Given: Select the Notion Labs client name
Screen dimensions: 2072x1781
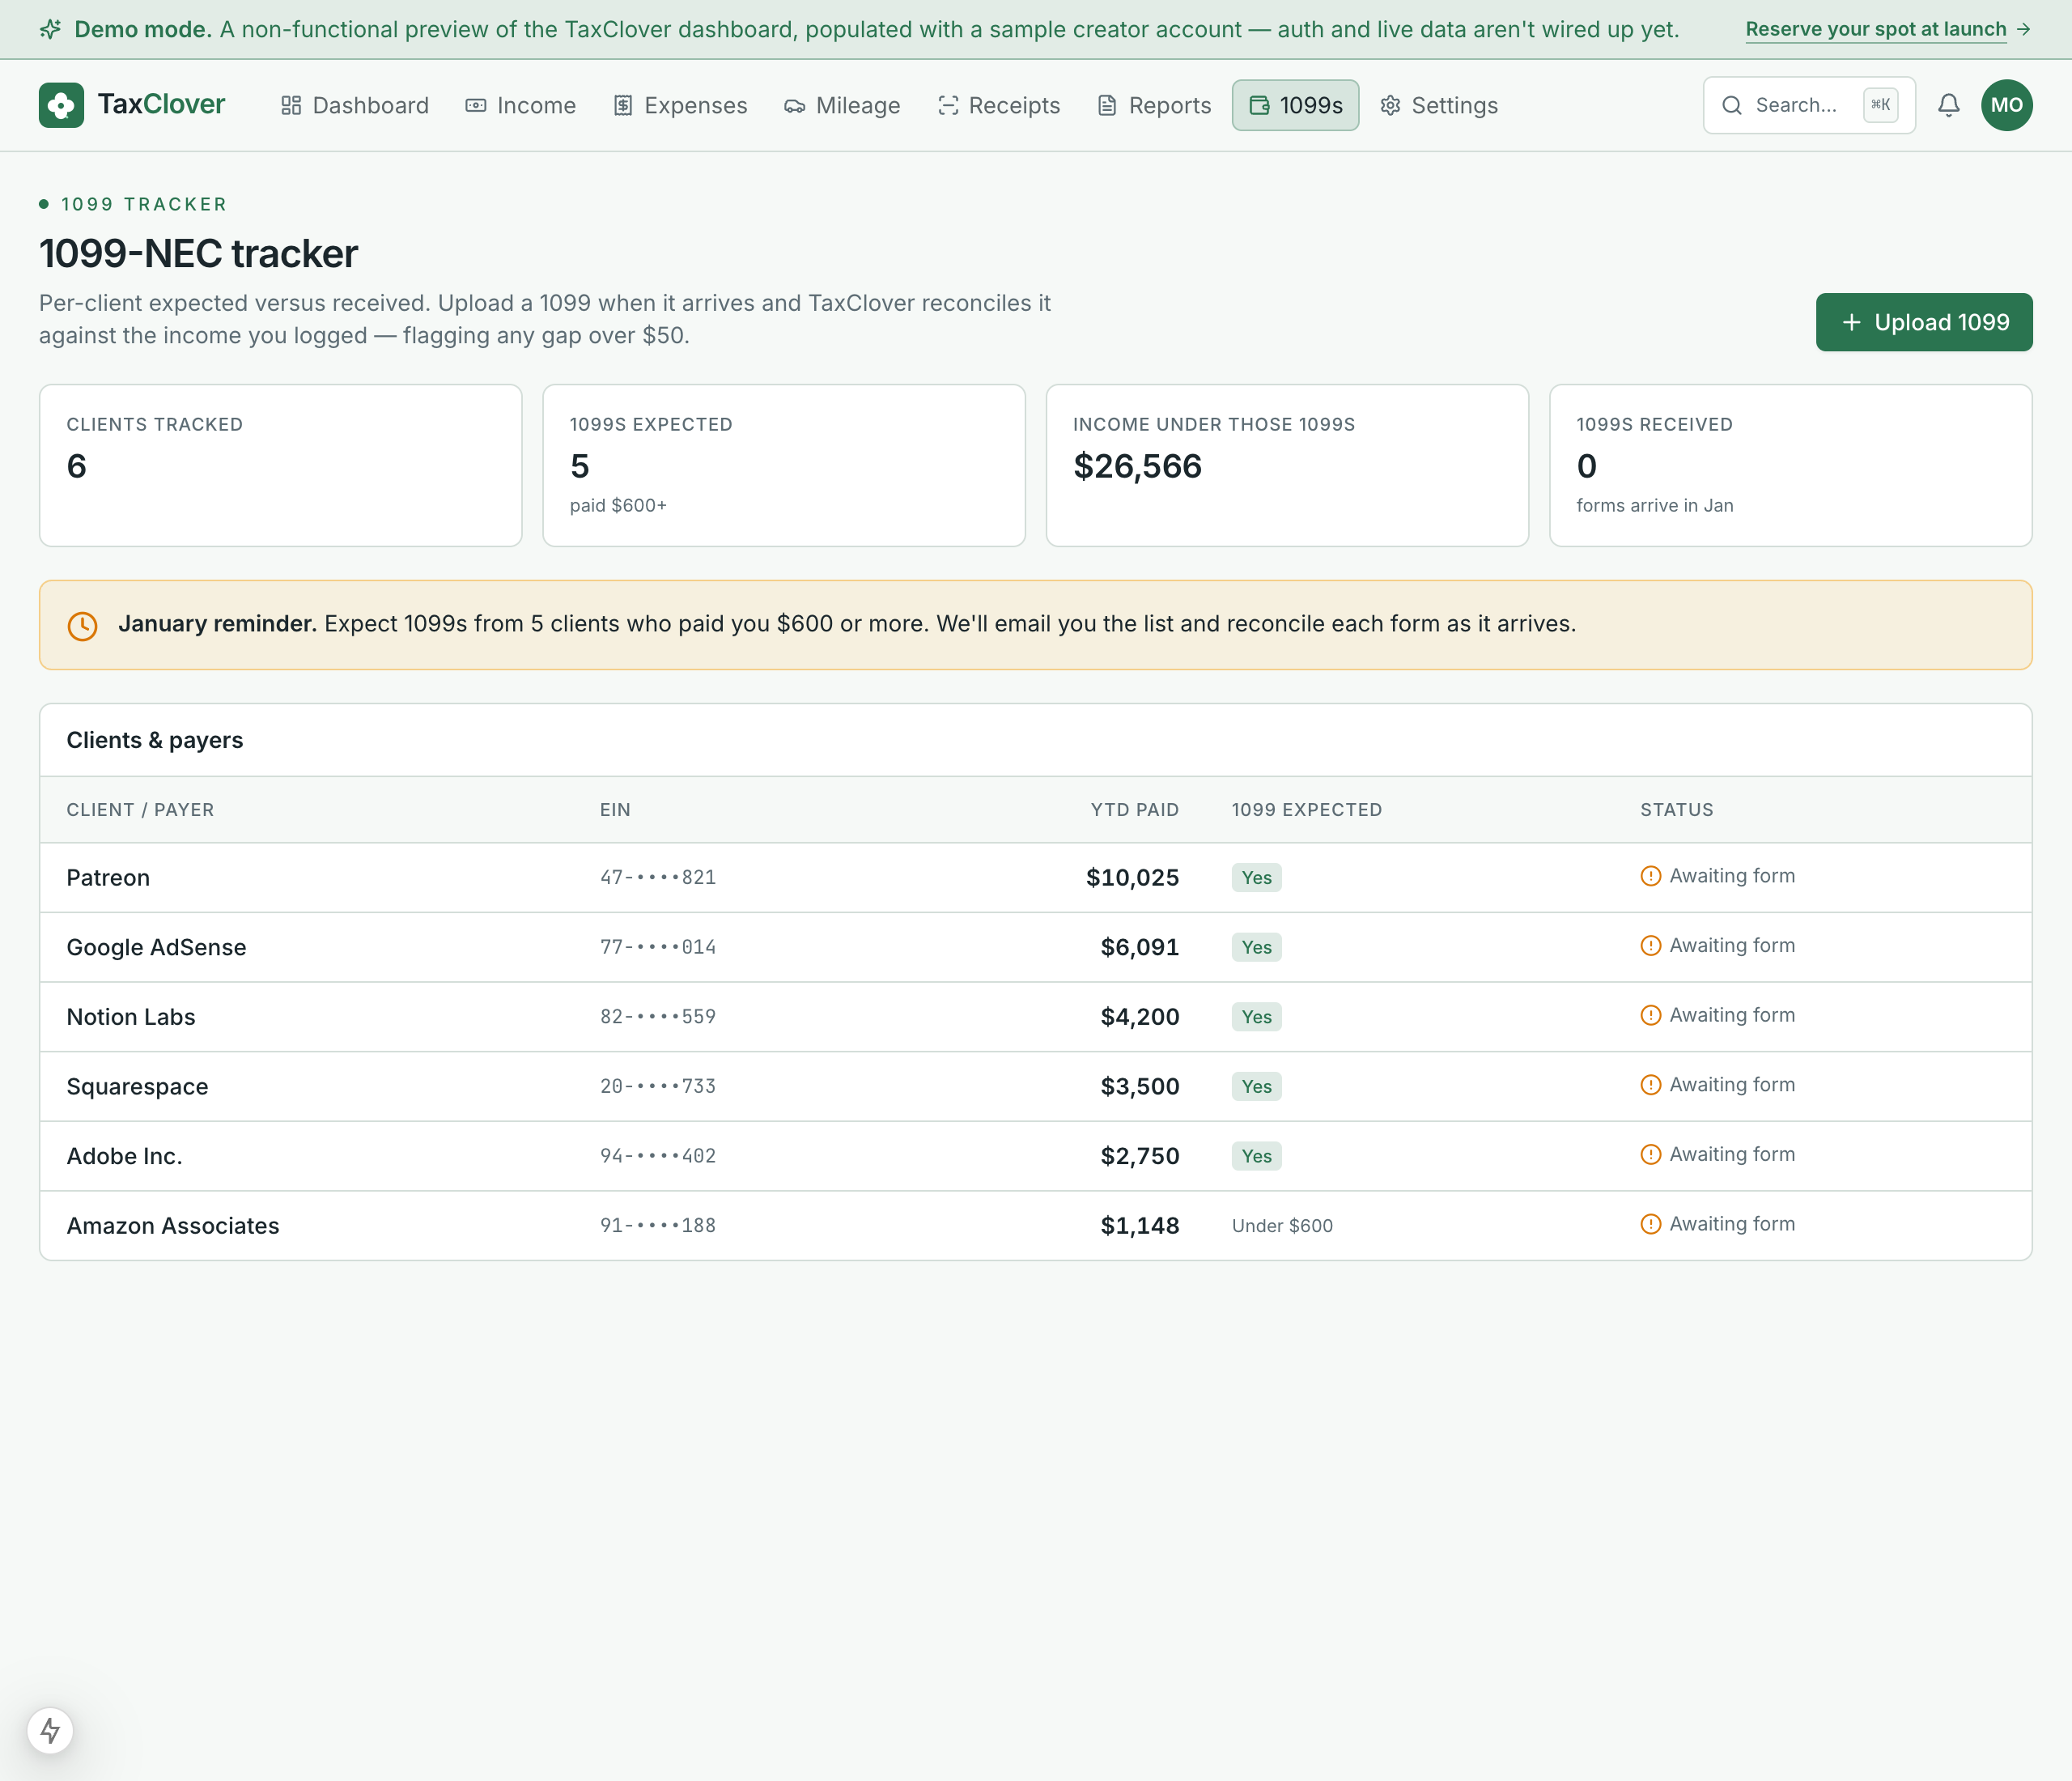Looking at the screenshot, I should click(131, 1017).
